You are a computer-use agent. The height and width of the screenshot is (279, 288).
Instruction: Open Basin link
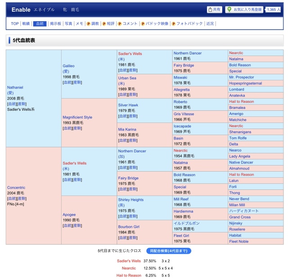(178, 138)
